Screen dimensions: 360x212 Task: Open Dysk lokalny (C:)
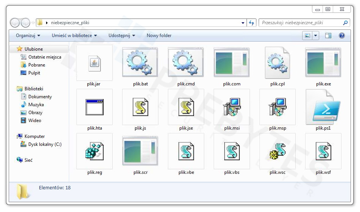pos(45,144)
